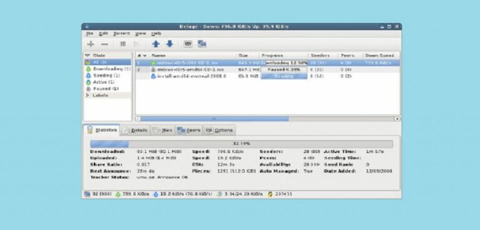
Task: Sort torrents by Name column header
Action: point(192,56)
